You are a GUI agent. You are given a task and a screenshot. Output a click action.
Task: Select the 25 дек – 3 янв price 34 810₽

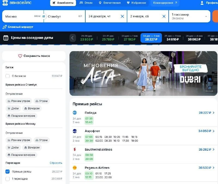point(172,38)
